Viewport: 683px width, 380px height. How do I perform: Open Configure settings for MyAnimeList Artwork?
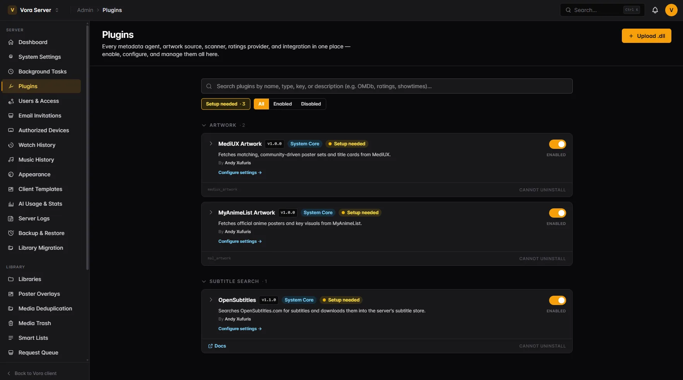pos(240,241)
